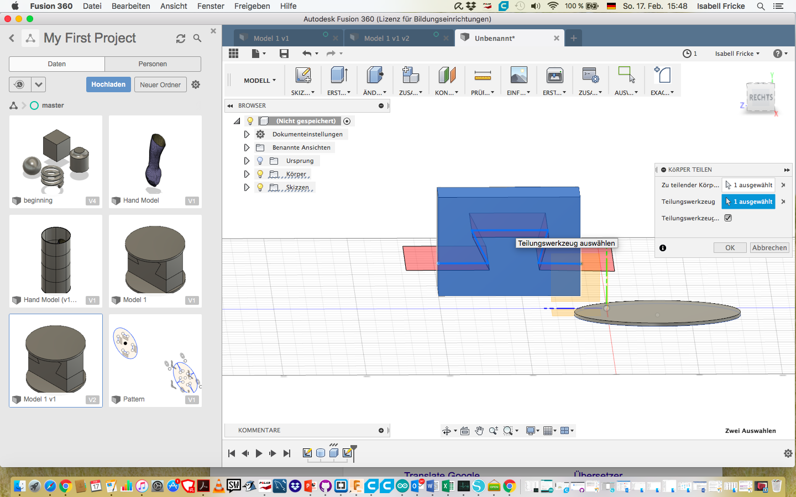
Task: Open the data panel grid icon
Action: click(x=233, y=54)
